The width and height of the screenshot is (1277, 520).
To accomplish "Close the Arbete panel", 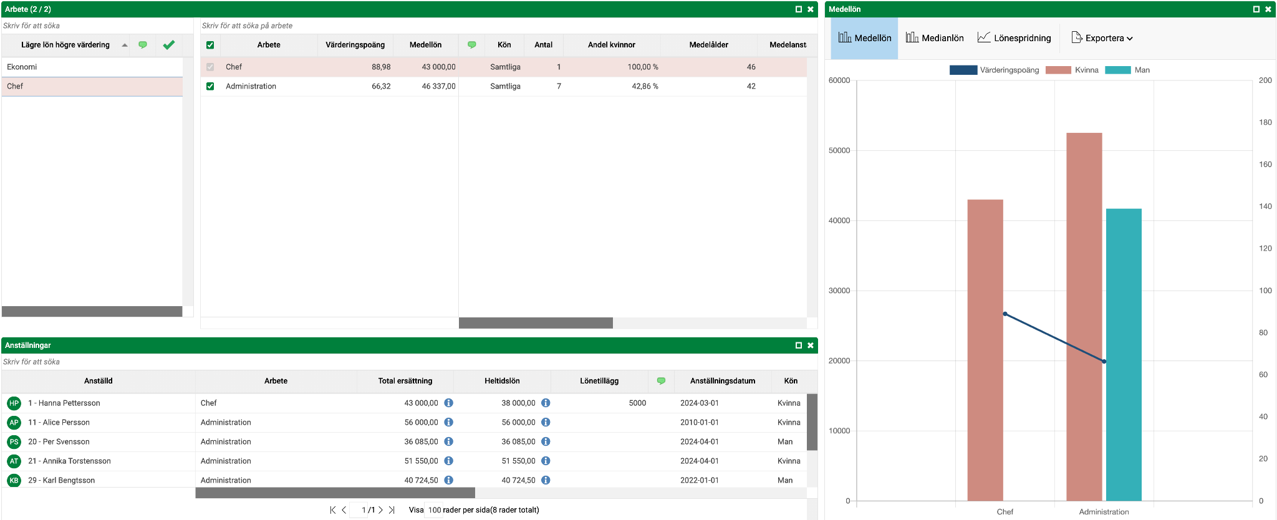I will (811, 9).
